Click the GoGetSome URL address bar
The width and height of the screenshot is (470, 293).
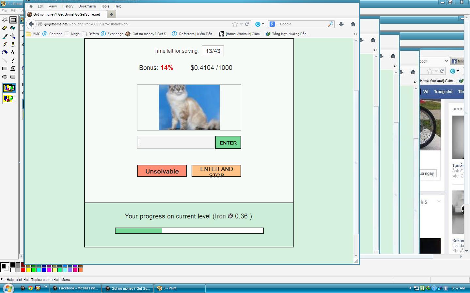137,24
